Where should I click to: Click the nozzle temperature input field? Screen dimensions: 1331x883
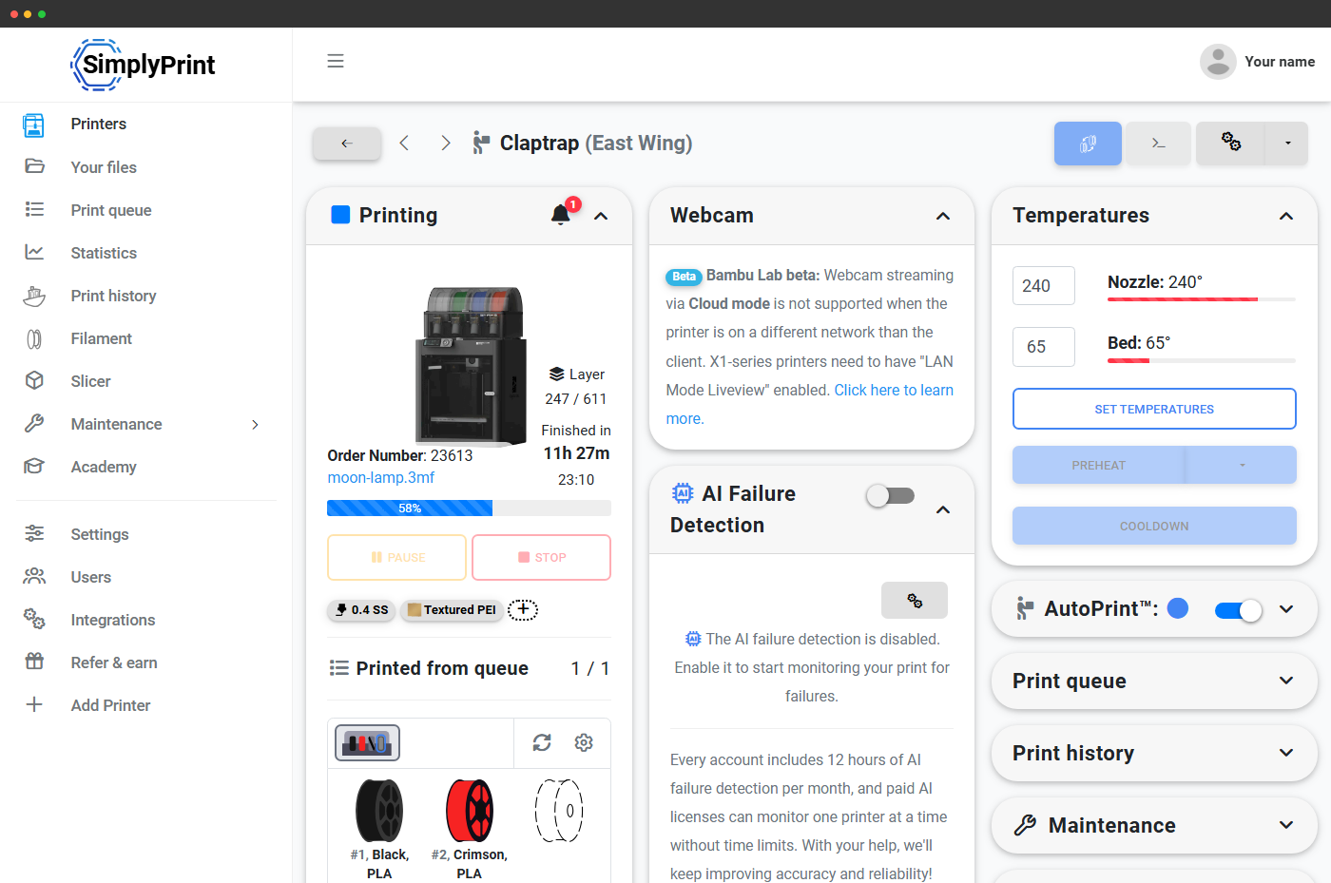point(1044,285)
